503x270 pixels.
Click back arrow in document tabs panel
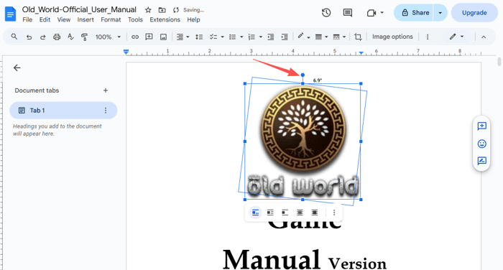17,67
